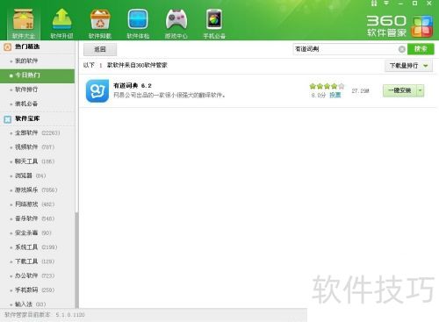Open the 下载量排行 sort dropdown
This screenshot has width=439, height=322.
408,66
